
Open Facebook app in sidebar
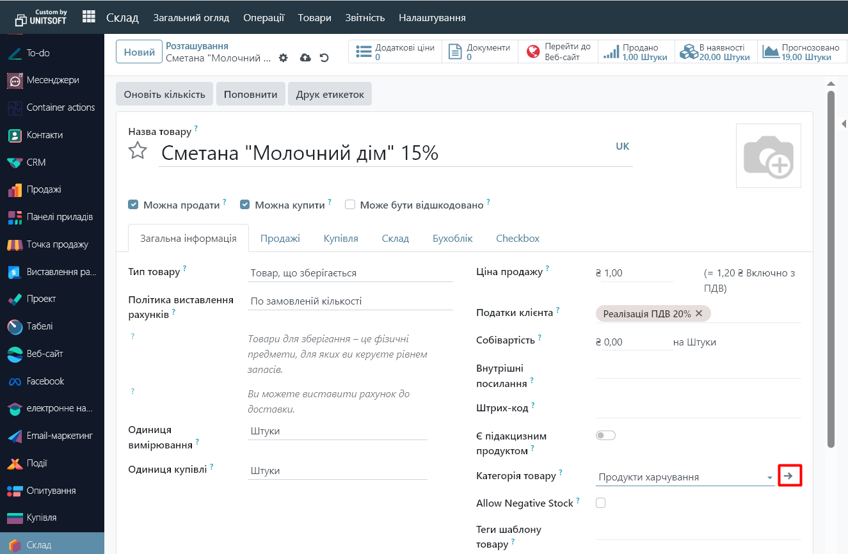(x=52, y=381)
